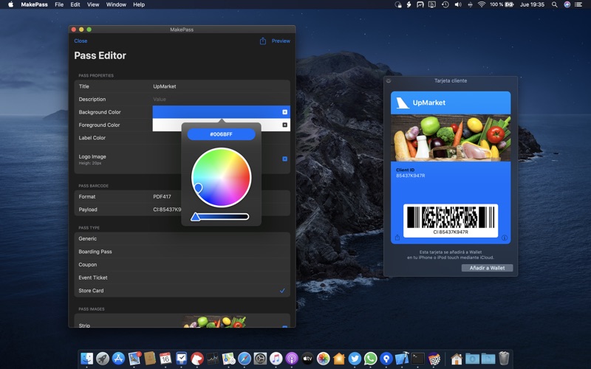Open Terminal from the Dock
591x369 pixels.
pyautogui.click(x=417, y=359)
